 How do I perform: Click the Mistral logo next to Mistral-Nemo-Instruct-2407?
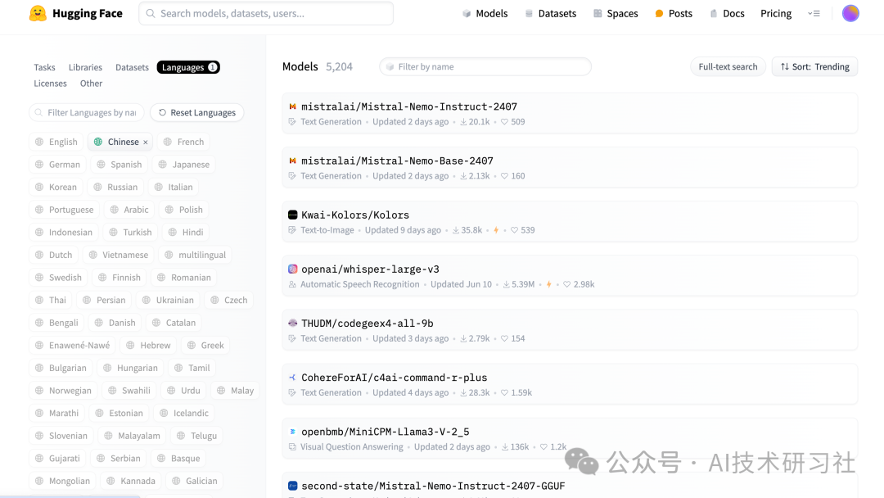(x=292, y=106)
